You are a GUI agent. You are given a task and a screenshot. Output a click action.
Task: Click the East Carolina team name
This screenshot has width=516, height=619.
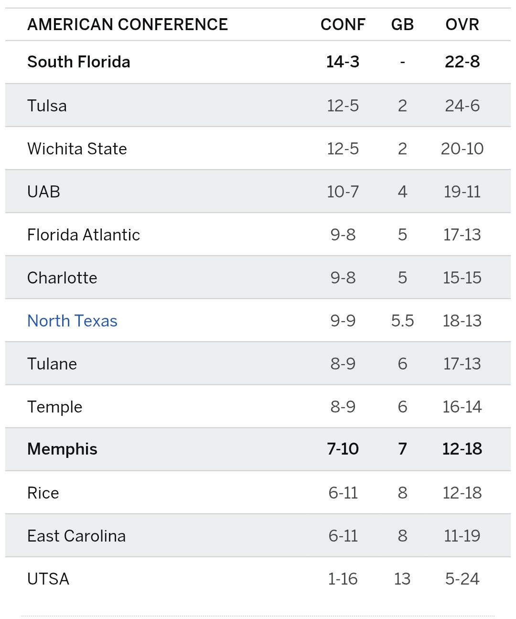coord(76,536)
